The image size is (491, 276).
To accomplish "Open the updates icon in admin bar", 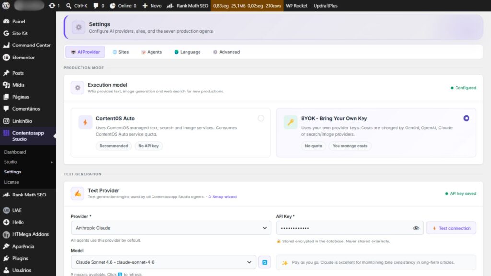I will (x=54, y=6).
